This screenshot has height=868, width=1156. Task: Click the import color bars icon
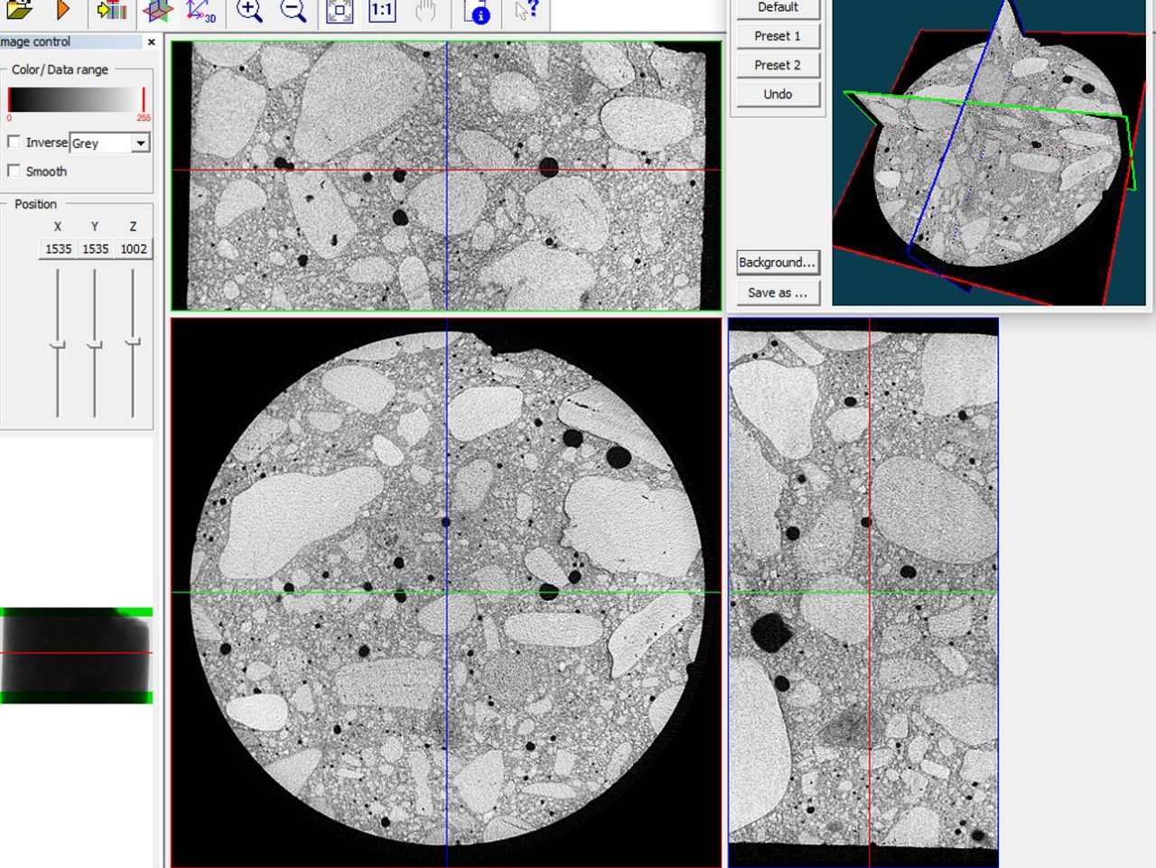click(x=112, y=10)
